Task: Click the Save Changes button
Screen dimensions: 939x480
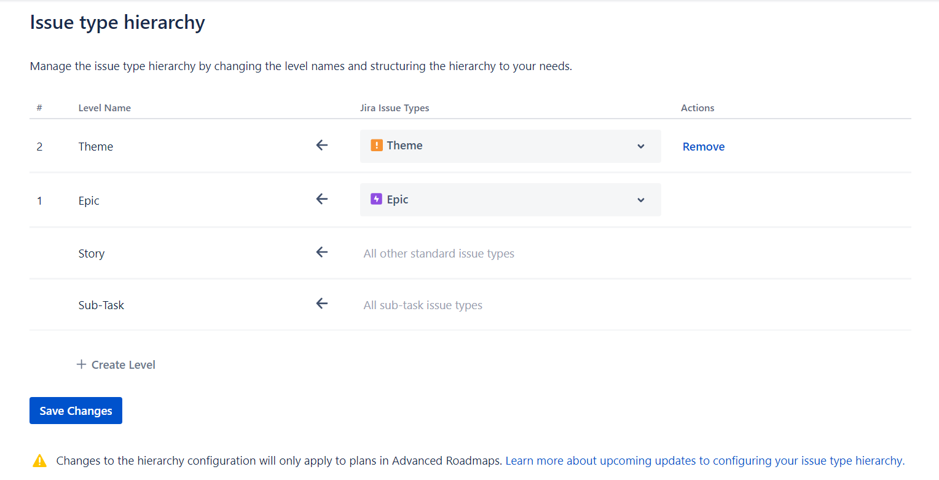Action: 76,411
